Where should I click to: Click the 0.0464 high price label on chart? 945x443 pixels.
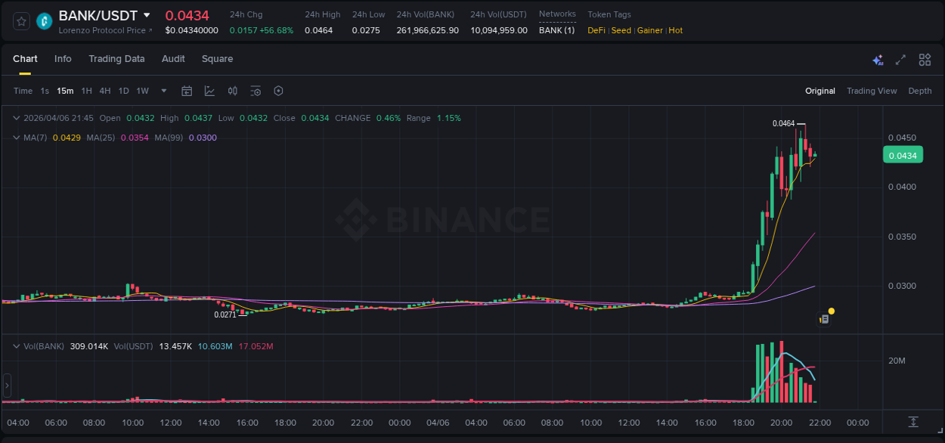point(783,123)
